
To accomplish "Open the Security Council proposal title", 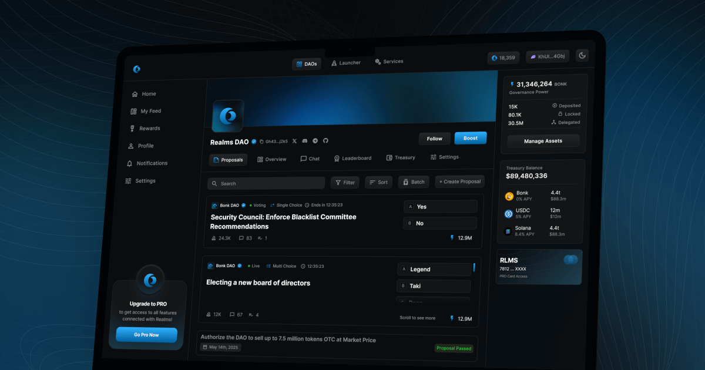I will point(283,221).
